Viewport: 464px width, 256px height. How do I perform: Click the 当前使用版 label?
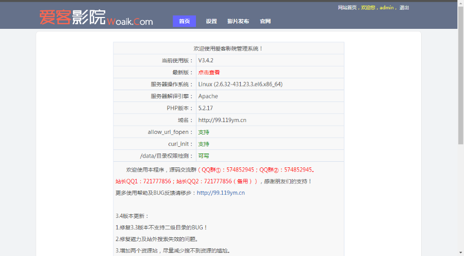[x=177, y=60]
